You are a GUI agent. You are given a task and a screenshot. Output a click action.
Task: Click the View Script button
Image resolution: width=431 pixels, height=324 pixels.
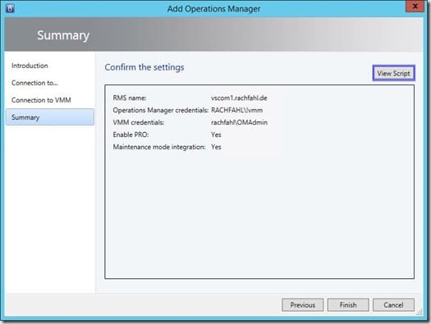point(393,73)
